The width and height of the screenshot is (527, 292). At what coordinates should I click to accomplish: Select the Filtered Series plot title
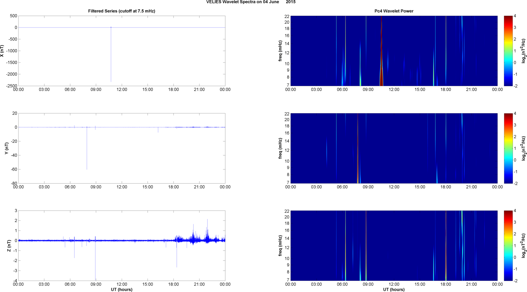coord(121,11)
